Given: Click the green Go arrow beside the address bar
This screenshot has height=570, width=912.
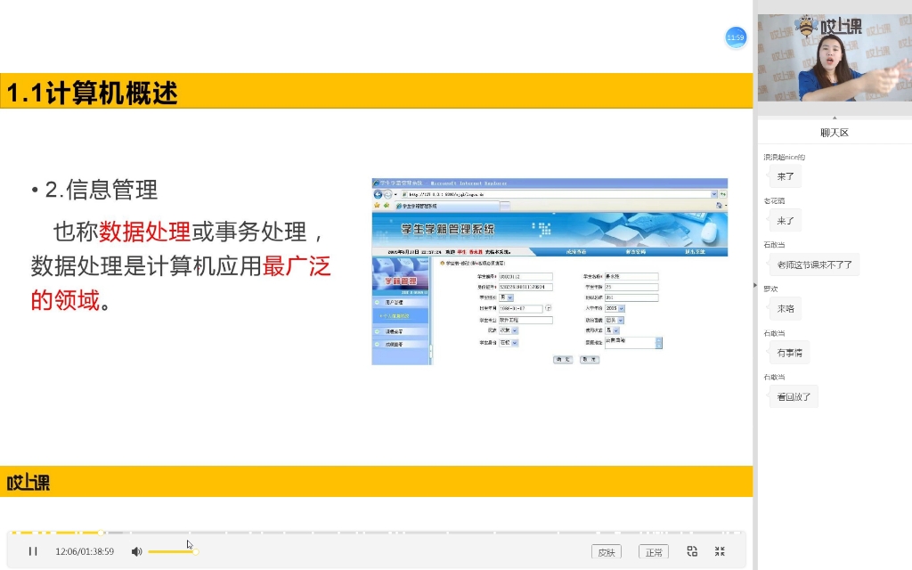Looking at the screenshot, I should 721,193.
